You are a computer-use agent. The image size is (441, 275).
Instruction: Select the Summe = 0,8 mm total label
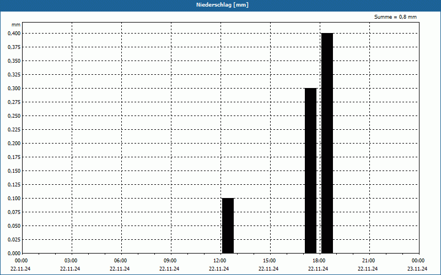(395, 17)
